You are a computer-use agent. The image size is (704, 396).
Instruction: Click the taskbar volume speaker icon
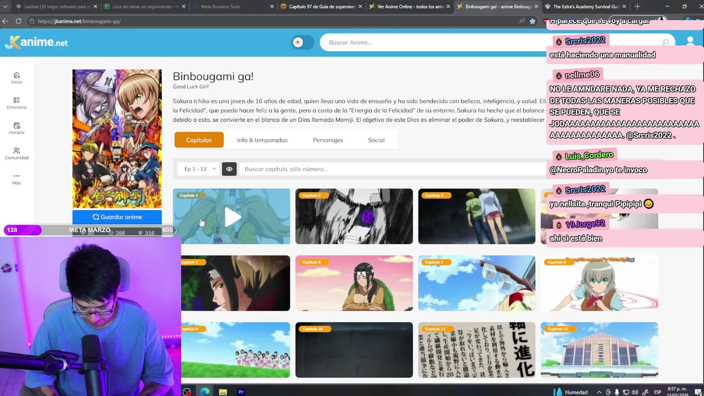click(x=635, y=392)
